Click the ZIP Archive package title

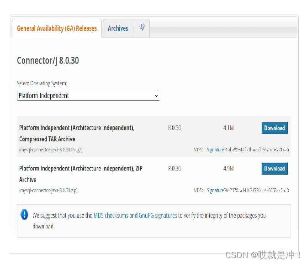click(81, 174)
